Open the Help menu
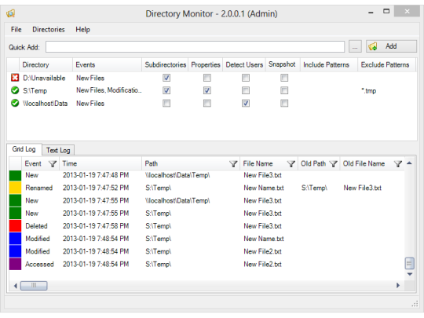 click(x=82, y=30)
